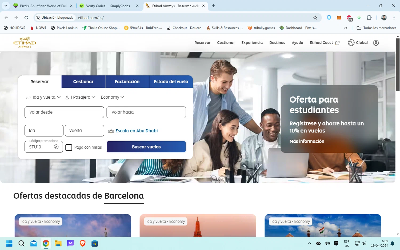Show more bookmarks chevron
The width and height of the screenshot is (400, 250).
(346, 28)
